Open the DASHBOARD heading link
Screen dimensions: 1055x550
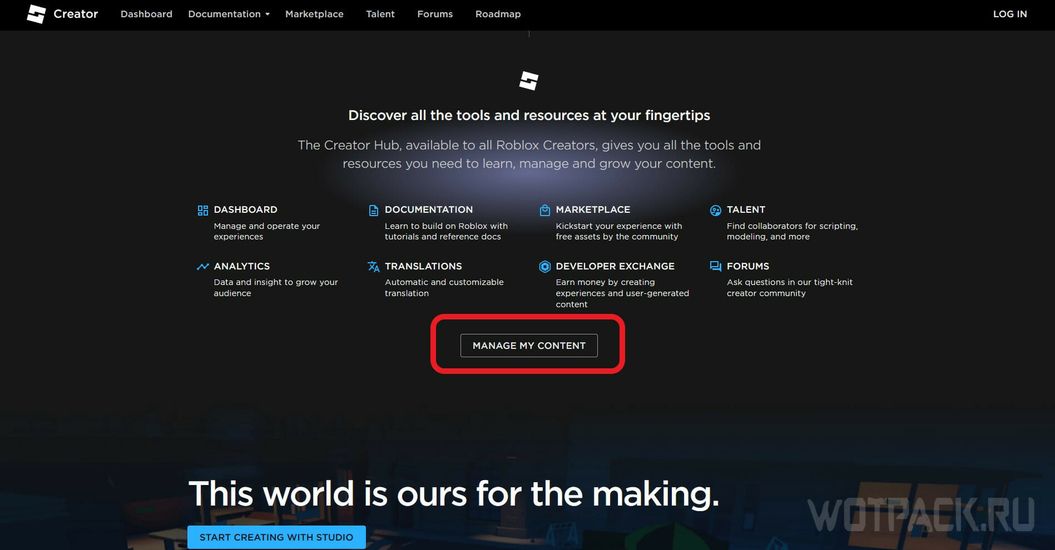point(245,209)
